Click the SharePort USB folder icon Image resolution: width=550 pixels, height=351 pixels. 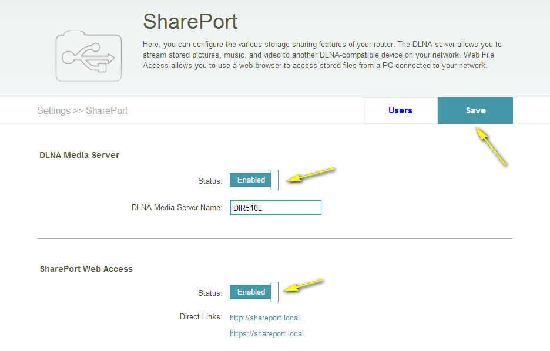[x=89, y=56]
